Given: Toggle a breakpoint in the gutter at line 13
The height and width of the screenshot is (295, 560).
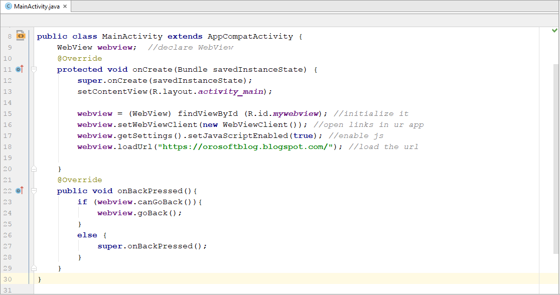Looking at the screenshot, I should (x=23, y=91).
